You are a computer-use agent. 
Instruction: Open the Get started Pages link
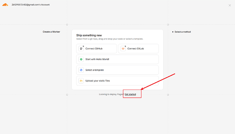point(130,94)
